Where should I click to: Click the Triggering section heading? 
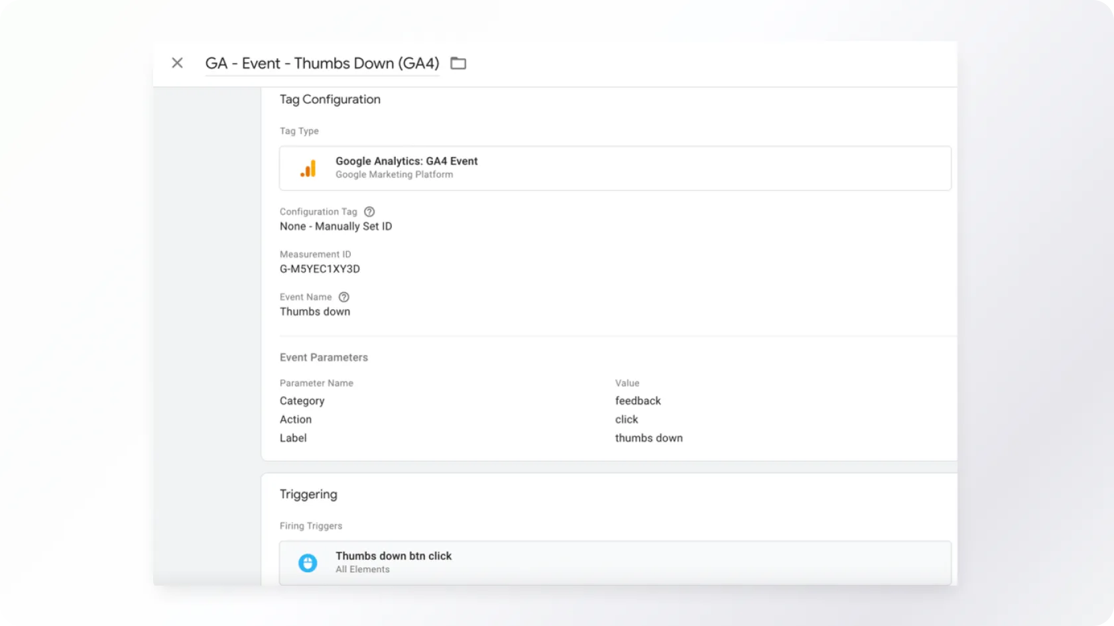[x=308, y=494]
